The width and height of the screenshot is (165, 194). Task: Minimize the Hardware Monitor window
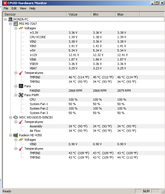(153, 3)
